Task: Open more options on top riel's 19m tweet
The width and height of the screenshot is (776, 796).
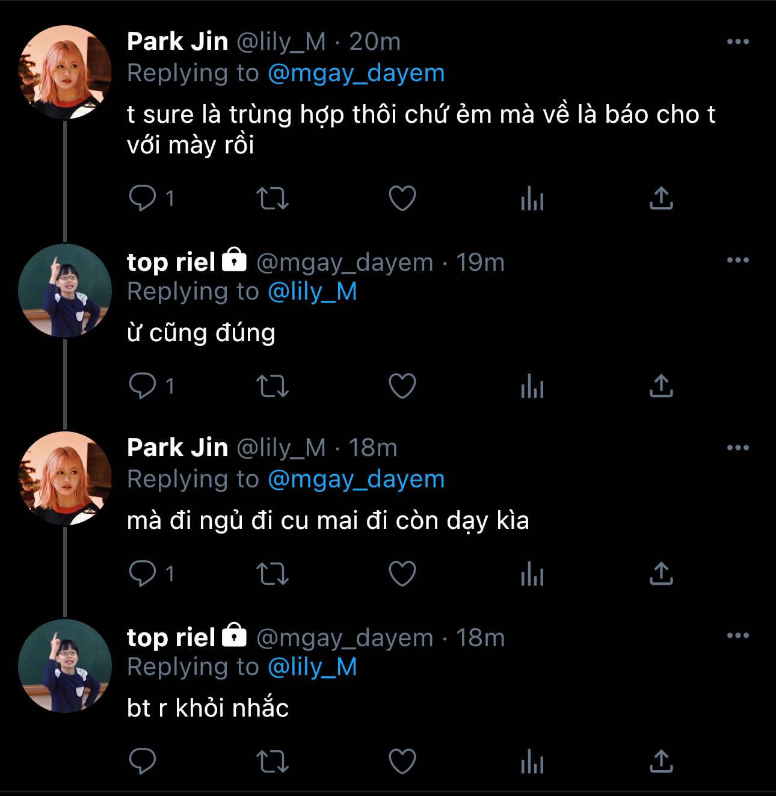Action: click(x=738, y=260)
